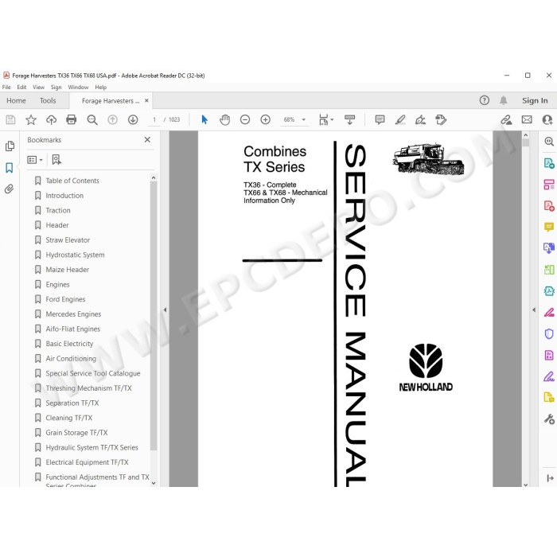
Task: Click the stamp tool icon
Action: [x=441, y=119]
